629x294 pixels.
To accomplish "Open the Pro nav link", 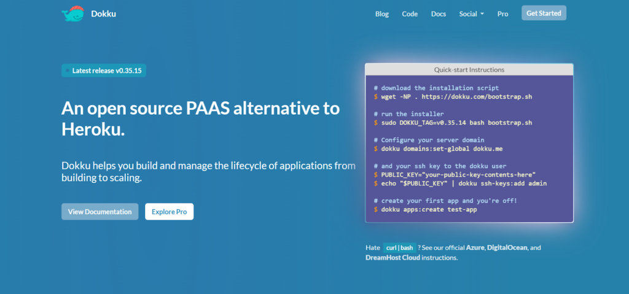I will click(502, 14).
